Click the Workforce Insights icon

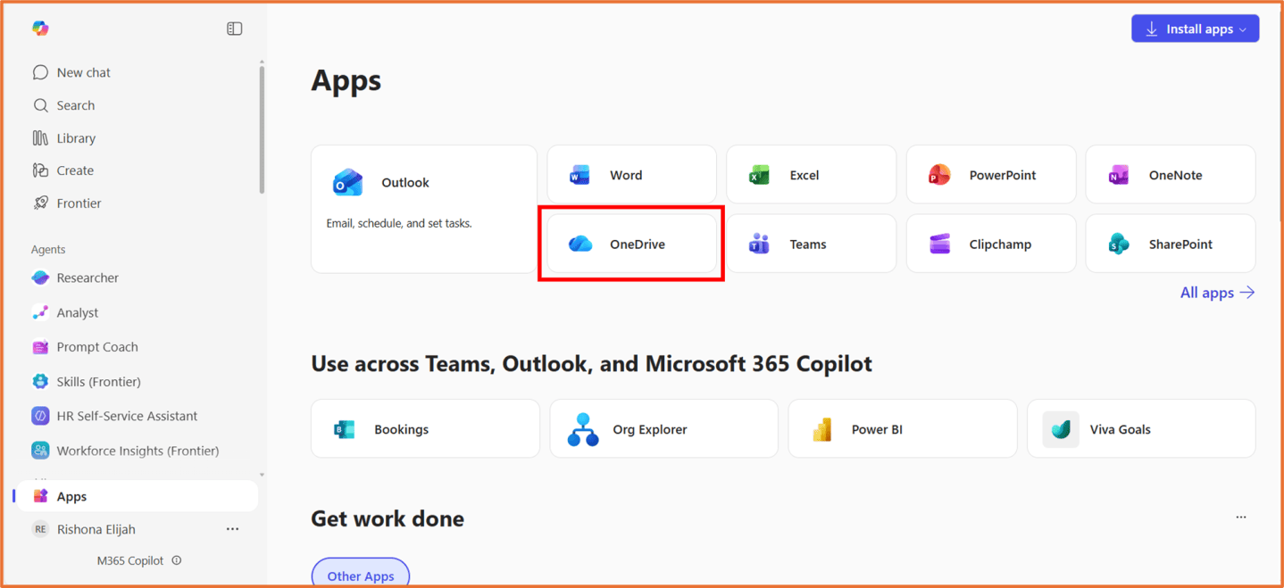pos(40,451)
